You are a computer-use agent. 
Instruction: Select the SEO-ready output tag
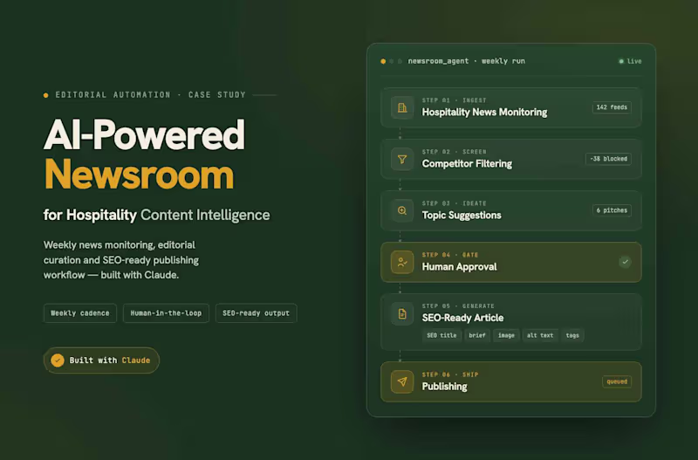coord(256,313)
